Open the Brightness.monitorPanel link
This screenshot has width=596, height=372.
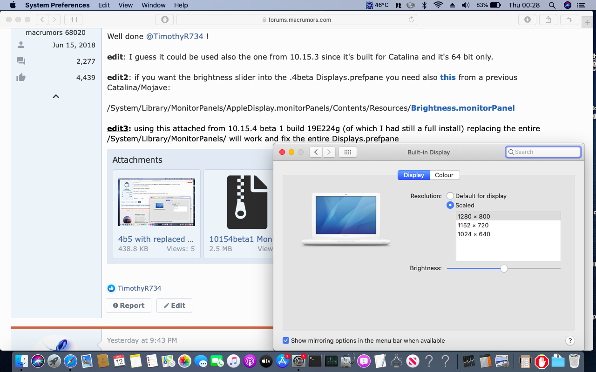click(x=463, y=108)
